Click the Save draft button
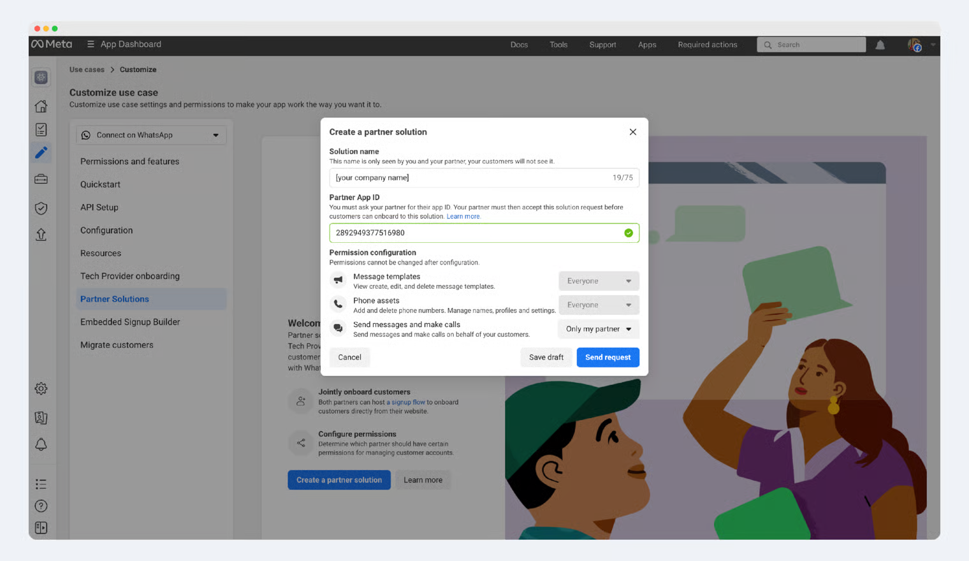This screenshot has height=561, width=969. coord(546,358)
